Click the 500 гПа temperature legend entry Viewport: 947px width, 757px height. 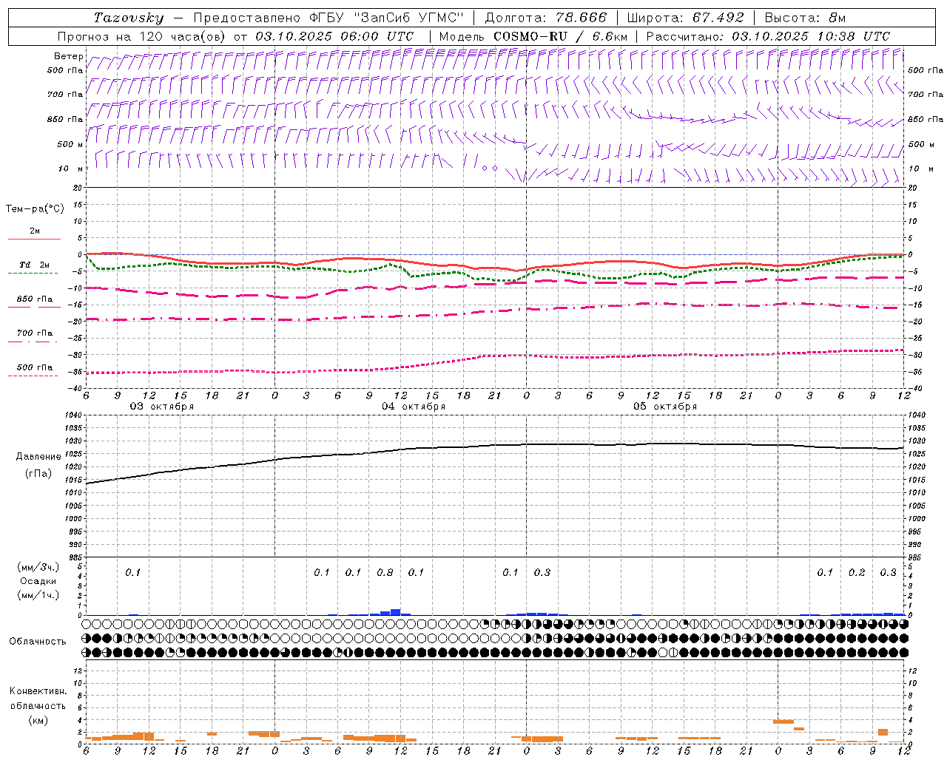[x=35, y=367]
